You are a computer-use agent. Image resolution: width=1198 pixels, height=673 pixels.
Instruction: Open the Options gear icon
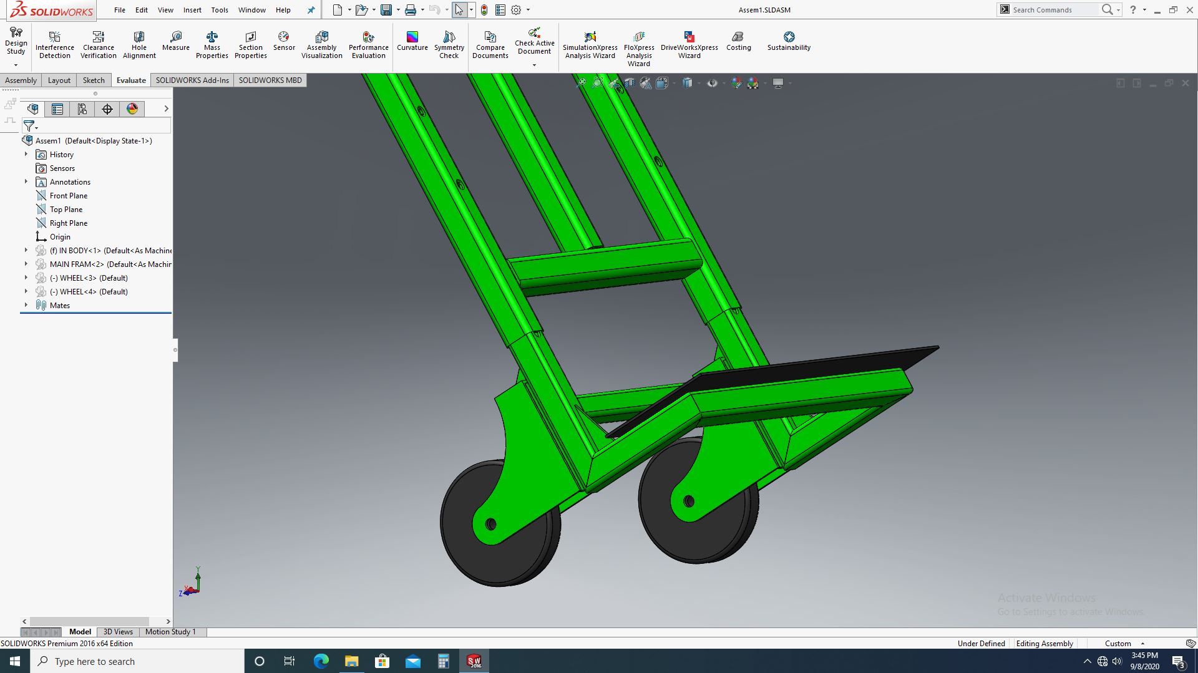(516, 10)
